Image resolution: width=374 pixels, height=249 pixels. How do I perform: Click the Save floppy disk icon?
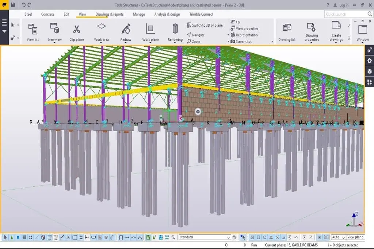[13, 5]
